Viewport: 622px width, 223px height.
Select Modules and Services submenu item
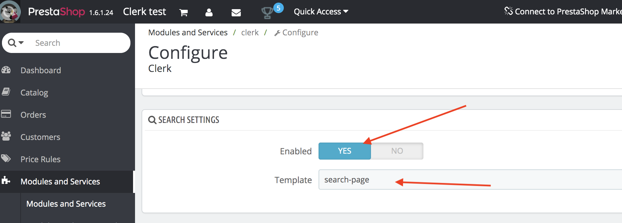[66, 204]
